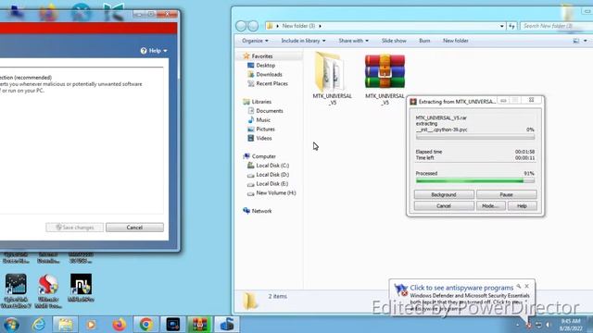Click the "Click to see antispyware programs" link
This screenshot has width=593, height=333.
(x=461, y=288)
